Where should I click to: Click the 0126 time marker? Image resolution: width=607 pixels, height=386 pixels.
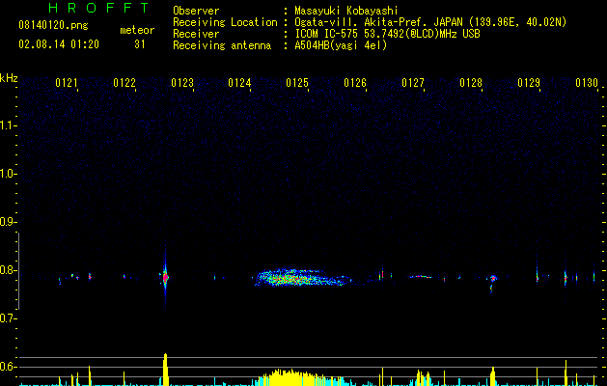pos(355,83)
